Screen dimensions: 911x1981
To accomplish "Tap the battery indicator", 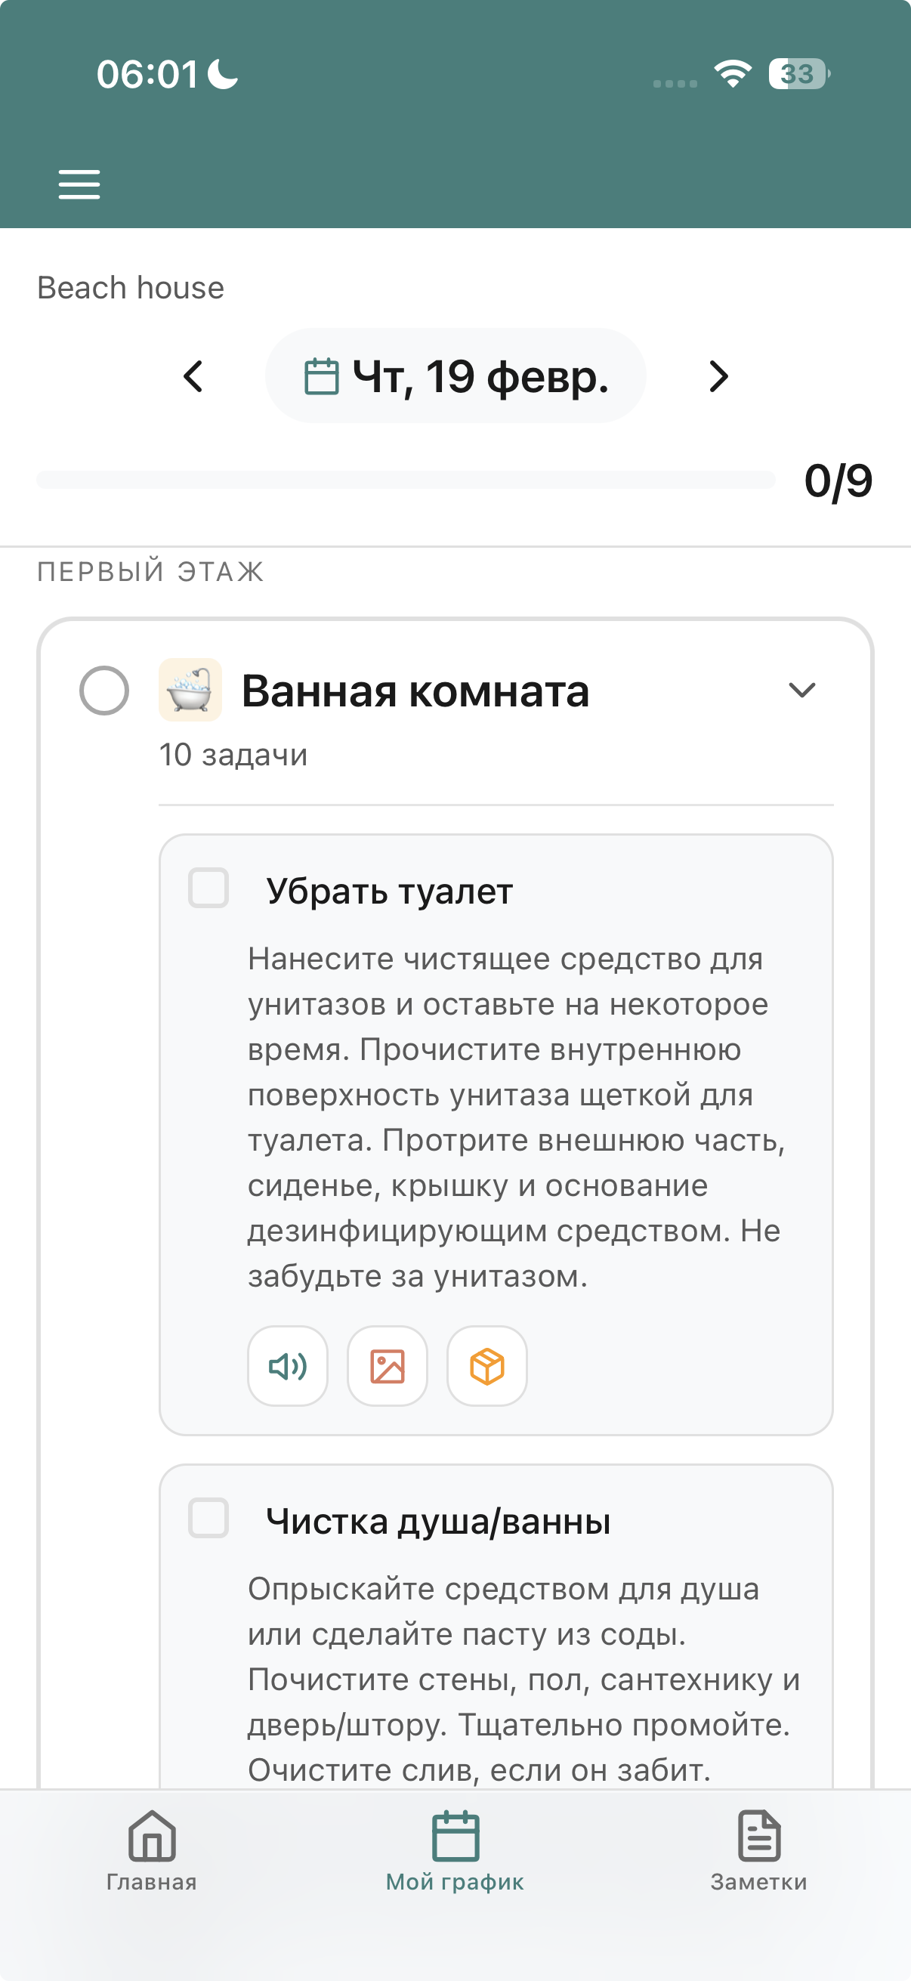I will (x=798, y=74).
